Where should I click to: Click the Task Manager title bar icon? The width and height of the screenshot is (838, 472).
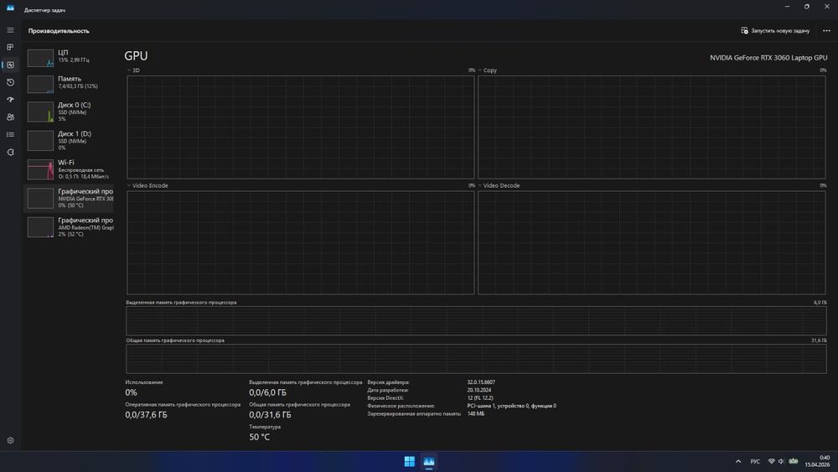coord(10,8)
